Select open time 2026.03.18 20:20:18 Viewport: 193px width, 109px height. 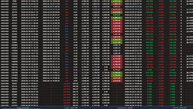[x=30, y=4]
